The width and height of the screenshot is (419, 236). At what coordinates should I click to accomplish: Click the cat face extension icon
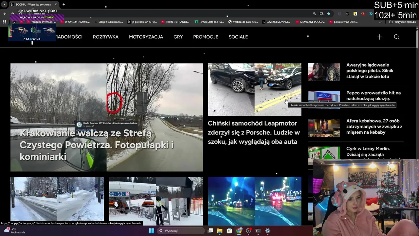pos(347,14)
